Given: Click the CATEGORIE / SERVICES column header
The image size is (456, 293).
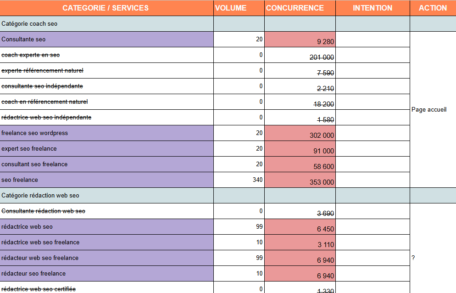Looking at the screenshot, I should (x=106, y=8).
